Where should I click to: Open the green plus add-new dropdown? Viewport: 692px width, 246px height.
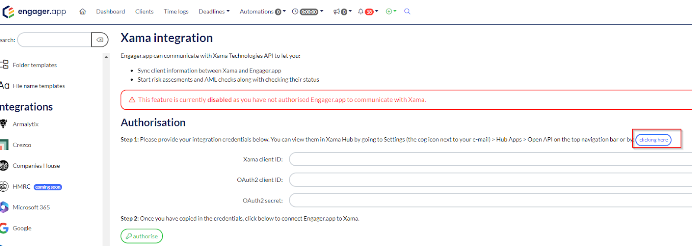pos(391,12)
